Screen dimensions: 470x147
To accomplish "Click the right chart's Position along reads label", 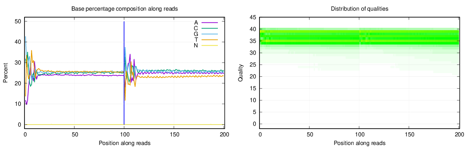I will pos(359,143).
